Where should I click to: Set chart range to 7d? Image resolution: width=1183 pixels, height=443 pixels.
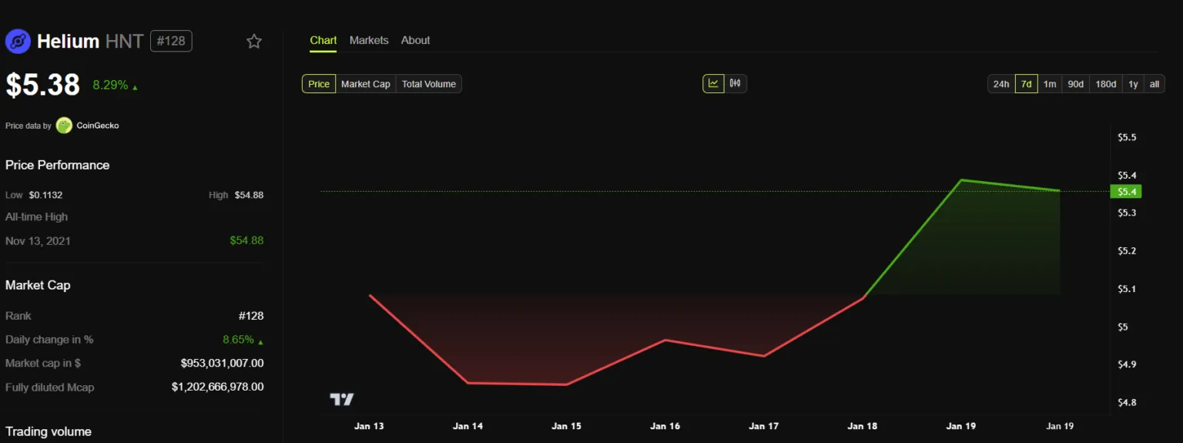click(x=1026, y=84)
